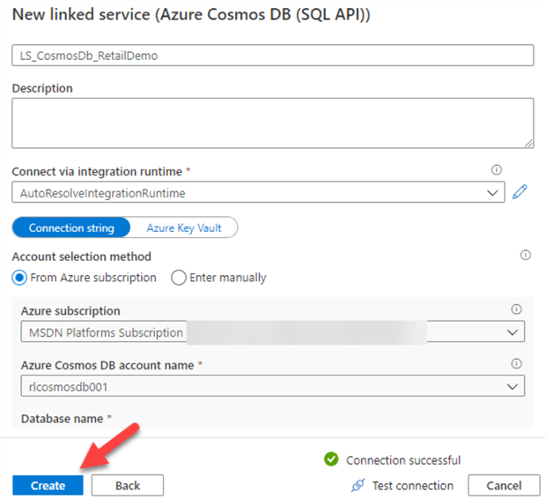Switch to the Connection string tab
This screenshot has width=546, height=499.
click(x=71, y=228)
